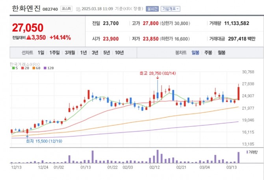Click the 한국거래소(KRX) chart label
Viewport: 264px width, 180px height.
[24, 64]
